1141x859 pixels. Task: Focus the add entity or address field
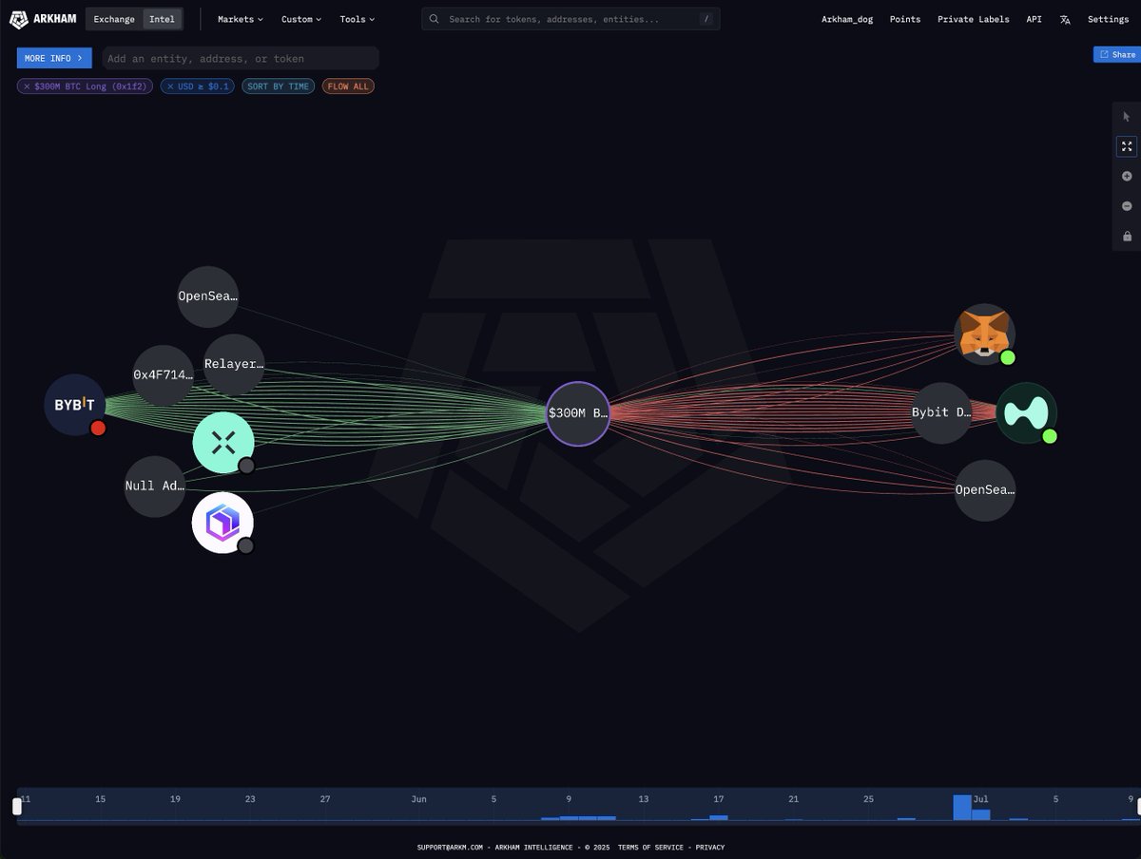click(240, 58)
